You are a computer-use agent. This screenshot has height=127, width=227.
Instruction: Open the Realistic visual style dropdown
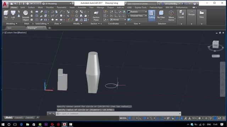click(x=137, y=12)
